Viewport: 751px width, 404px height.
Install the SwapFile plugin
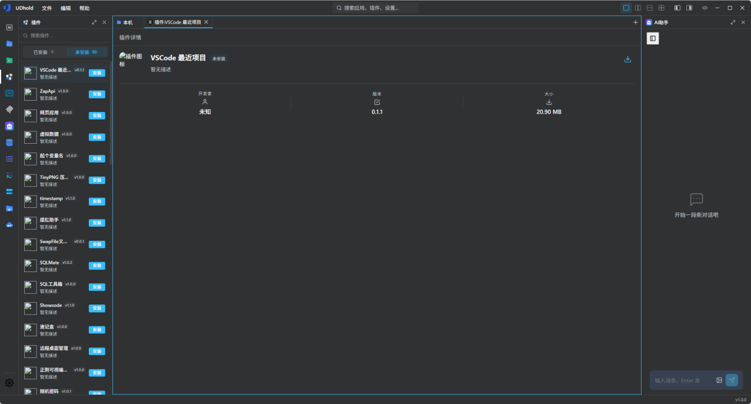97,244
